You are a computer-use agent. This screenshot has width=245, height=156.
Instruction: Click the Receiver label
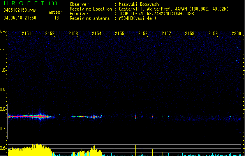79,14
